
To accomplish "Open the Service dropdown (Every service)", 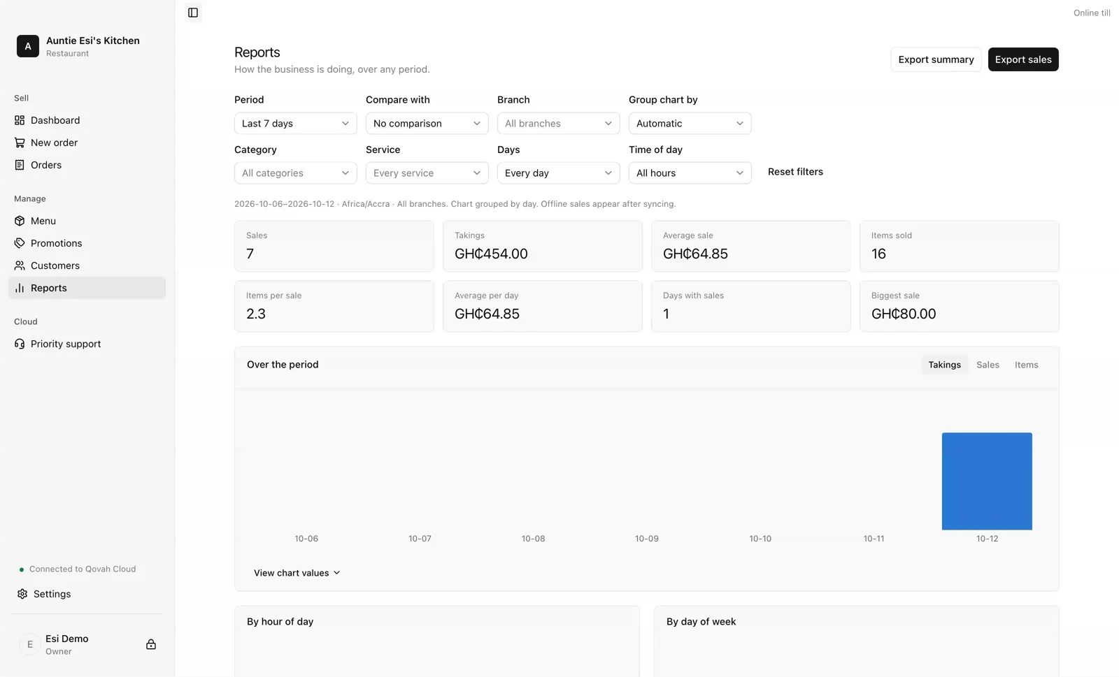I will [x=427, y=173].
